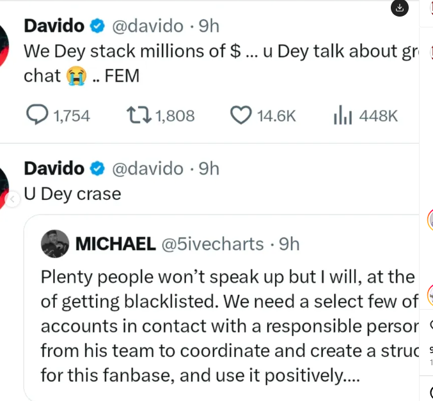433x401 pixels.
Task: Click @davido handle on 'U Dey crase' tweet
Action: (148, 169)
